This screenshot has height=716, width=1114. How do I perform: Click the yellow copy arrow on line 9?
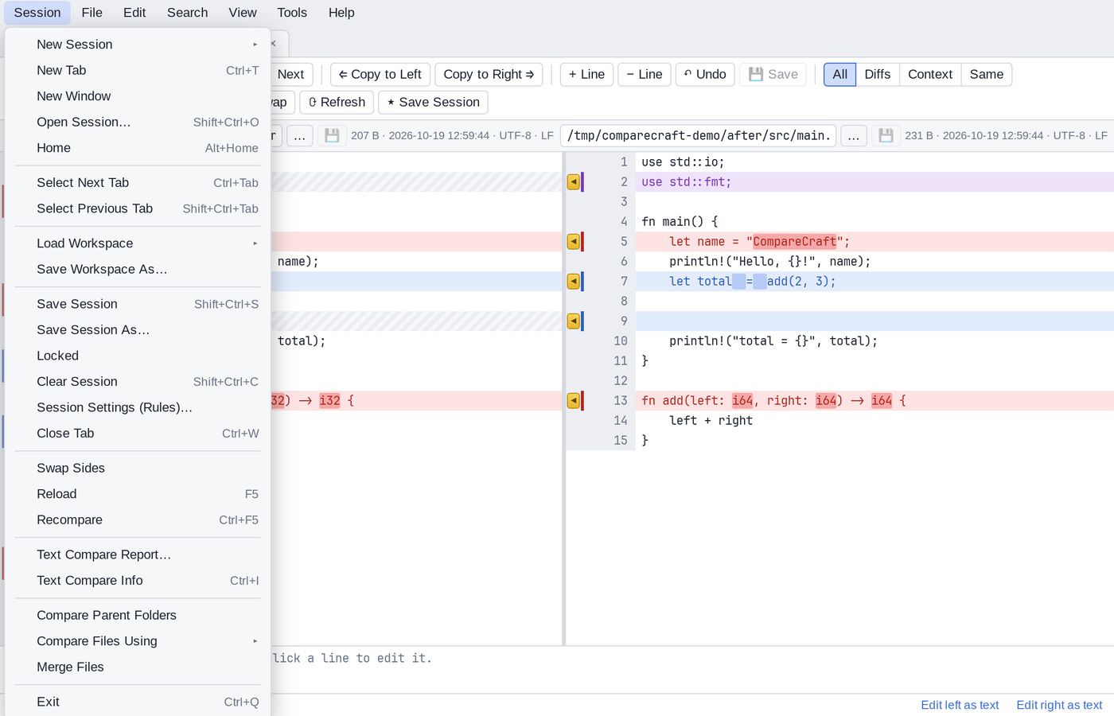[x=573, y=321]
